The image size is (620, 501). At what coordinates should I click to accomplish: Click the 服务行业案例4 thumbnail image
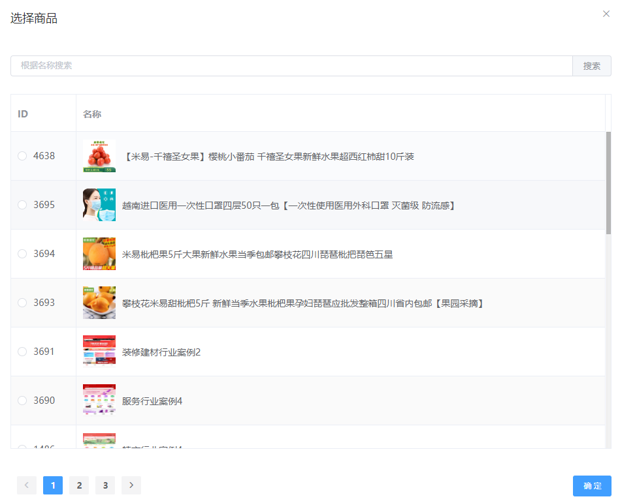pos(99,401)
